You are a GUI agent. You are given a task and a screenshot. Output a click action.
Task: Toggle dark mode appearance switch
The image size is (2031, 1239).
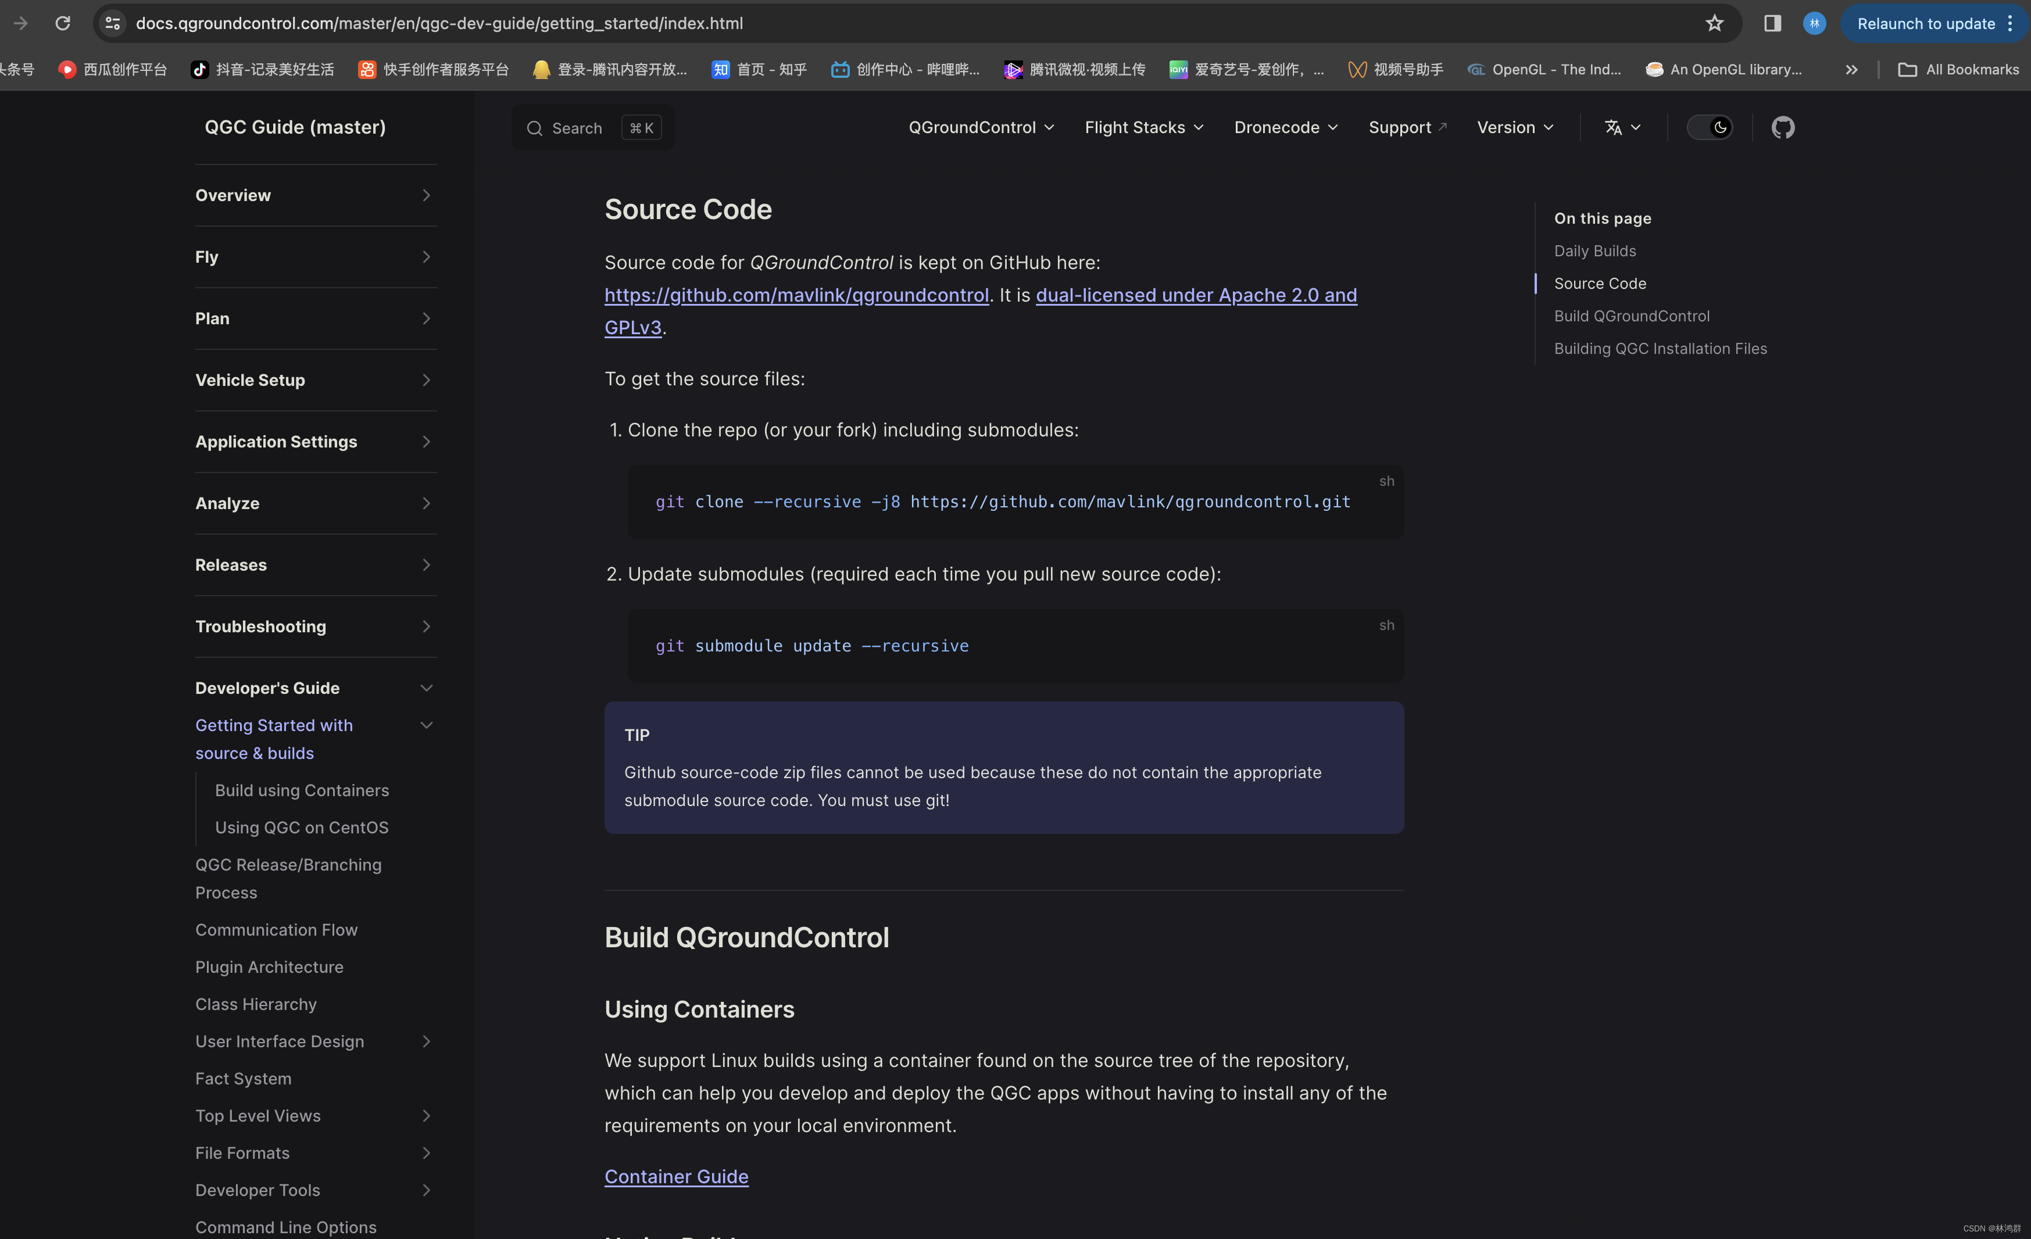point(1710,128)
